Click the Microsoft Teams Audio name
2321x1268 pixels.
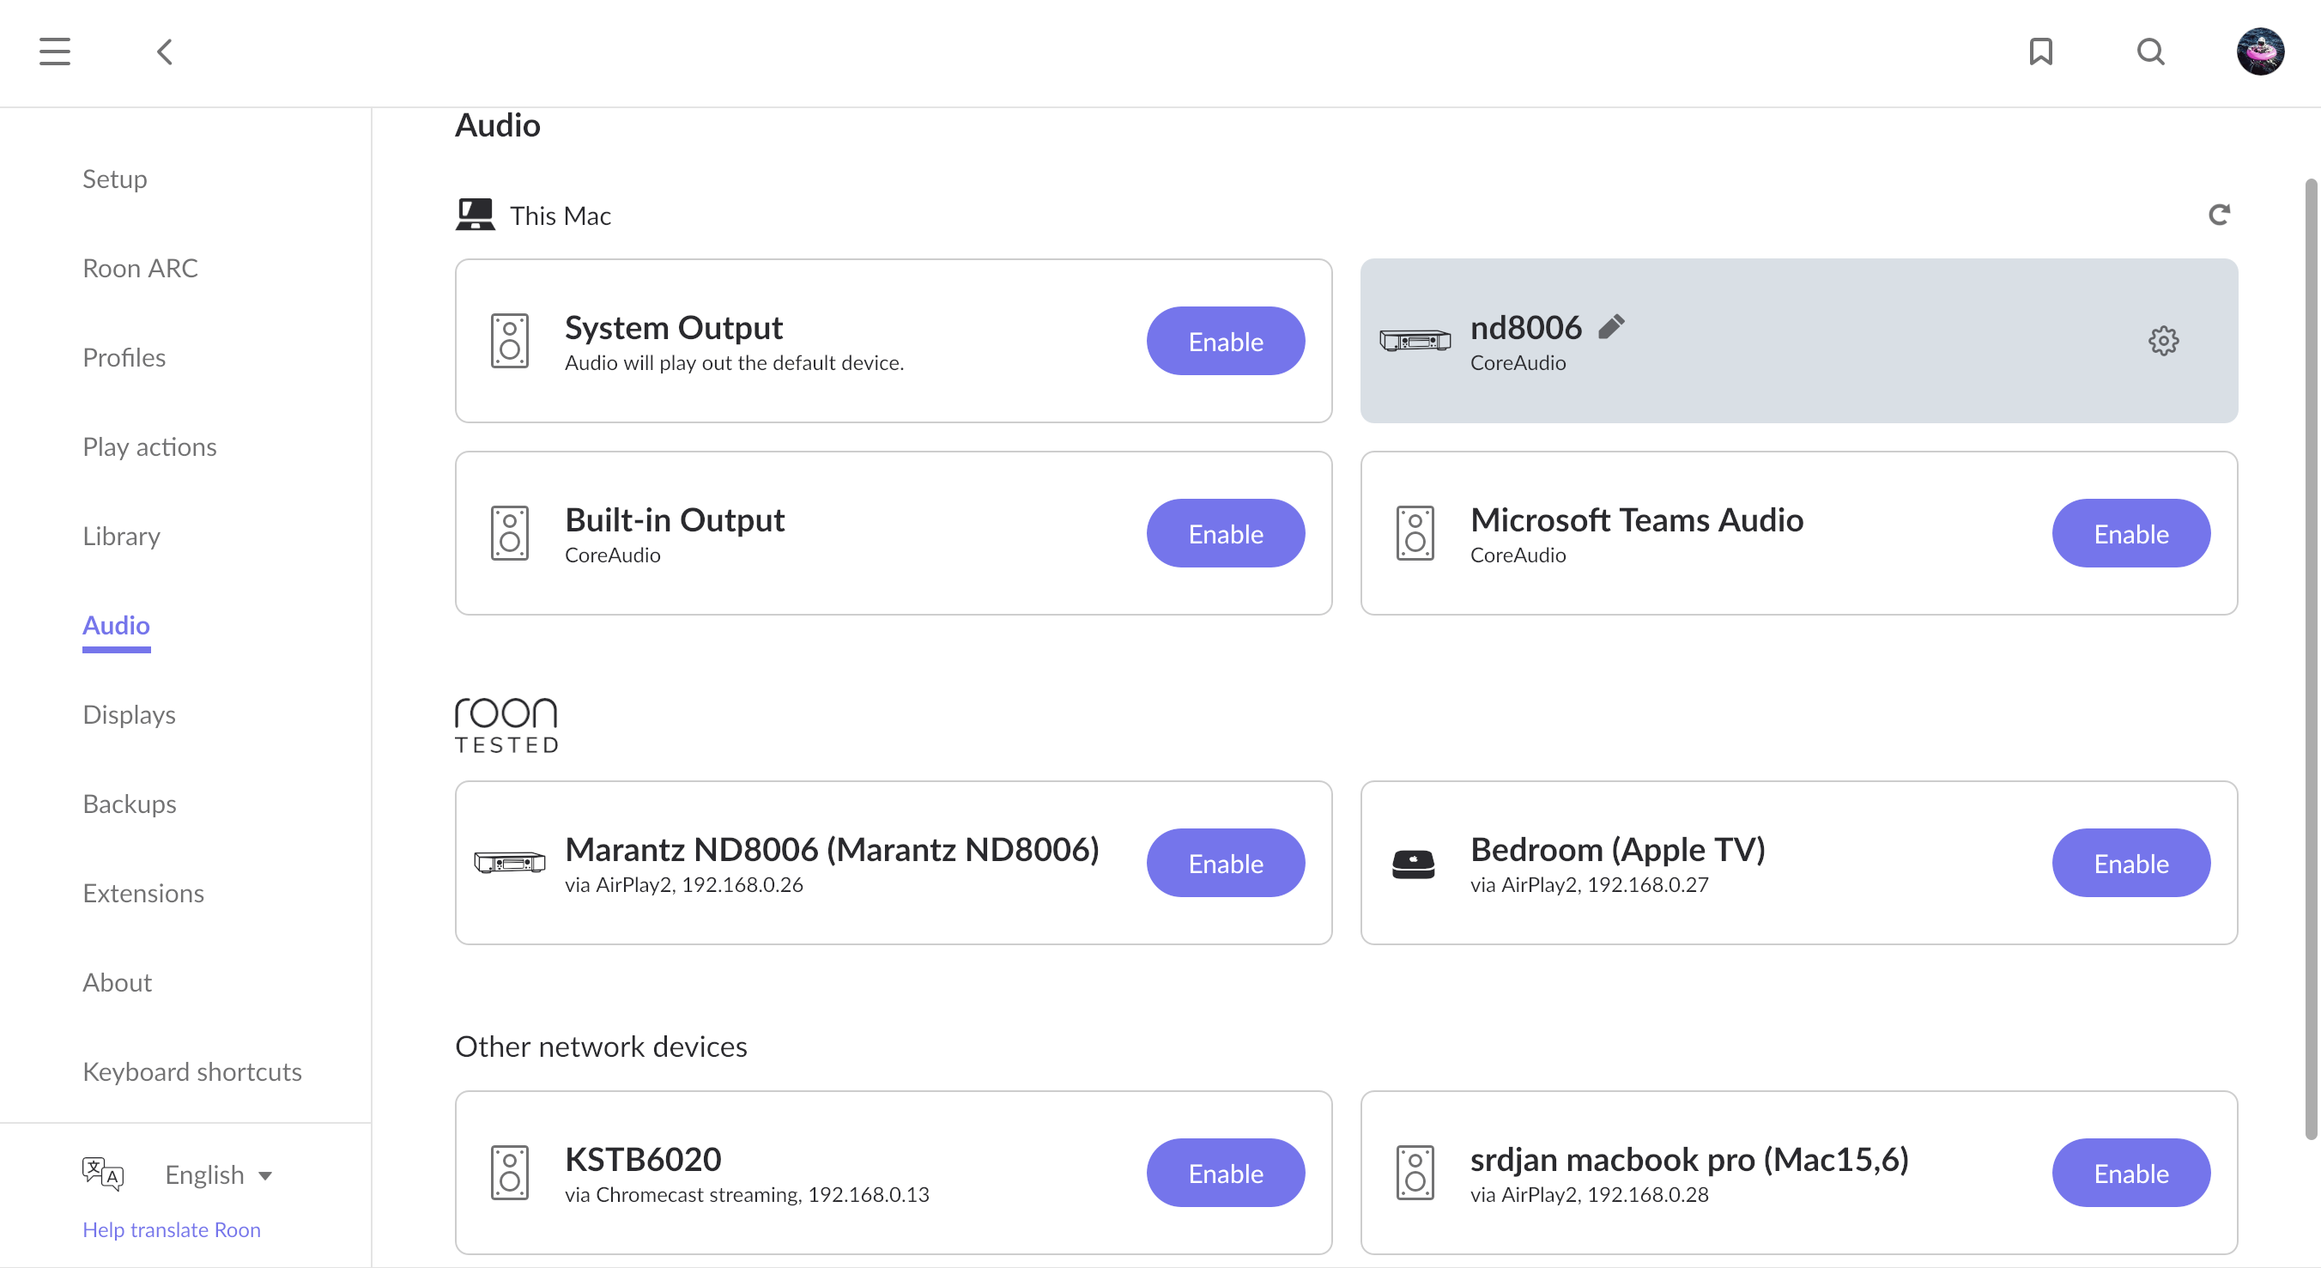pyautogui.click(x=1636, y=519)
